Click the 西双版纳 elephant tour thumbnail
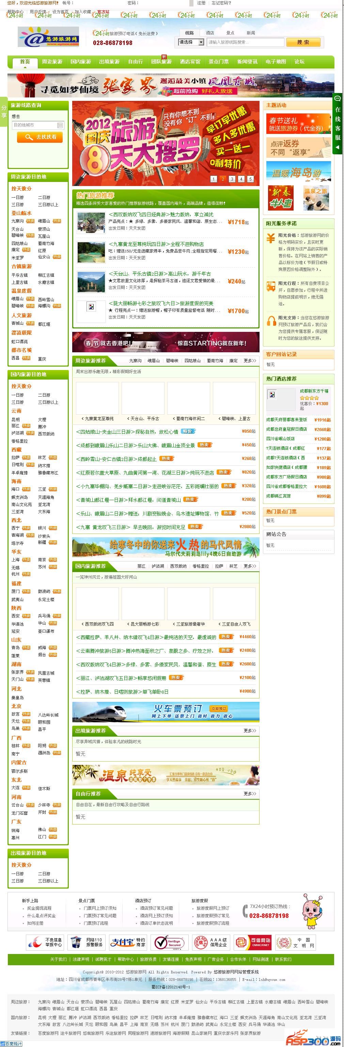Image resolution: width=344 pixels, height=1047 pixels. point(91,222)
